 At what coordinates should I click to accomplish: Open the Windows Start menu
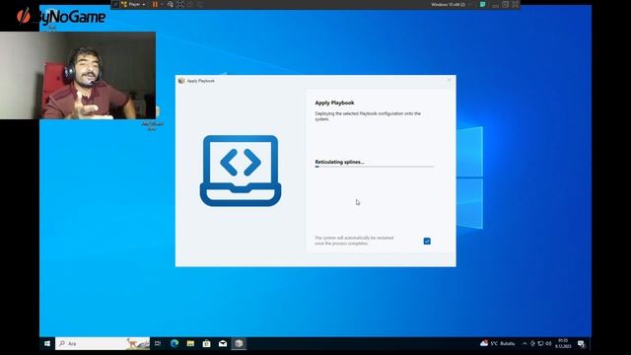(47, 343)
